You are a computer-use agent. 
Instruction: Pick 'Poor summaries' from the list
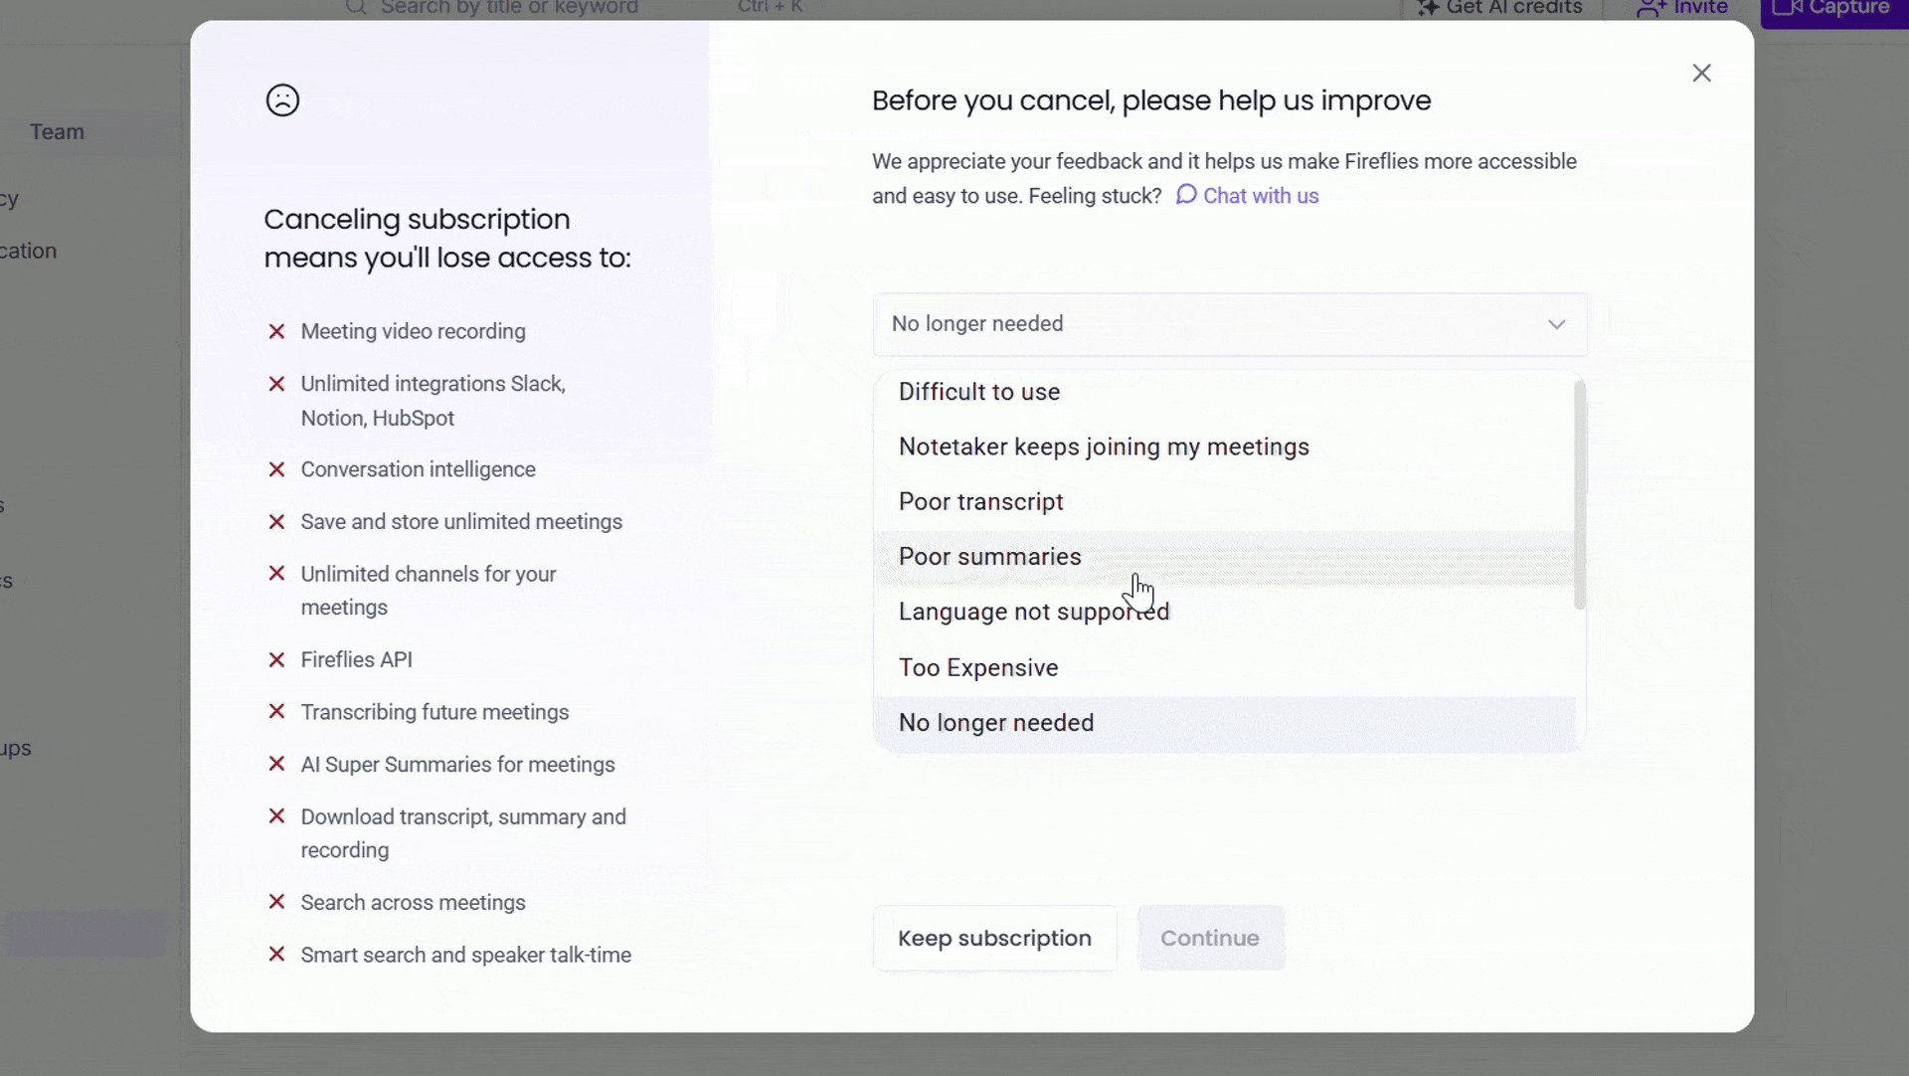pos(1224,557)
